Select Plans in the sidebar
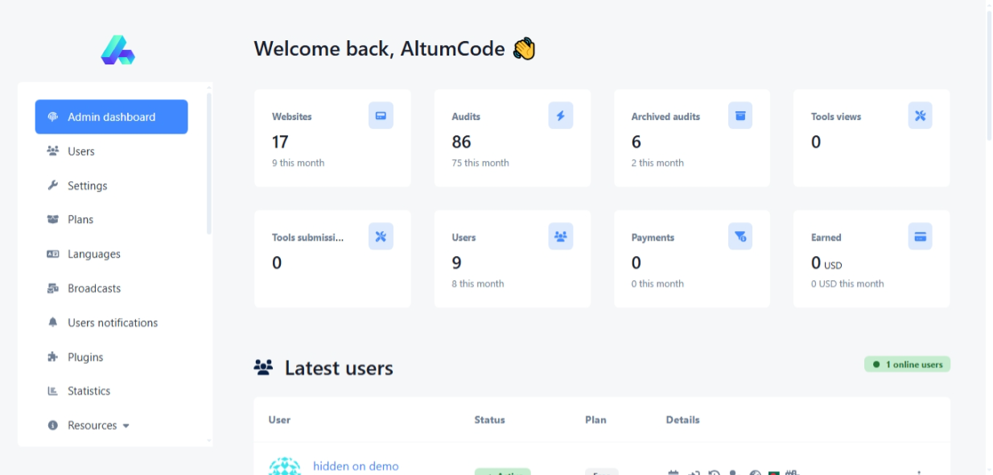993x475 pixels. pyautogui.click(x=80, y=220)
